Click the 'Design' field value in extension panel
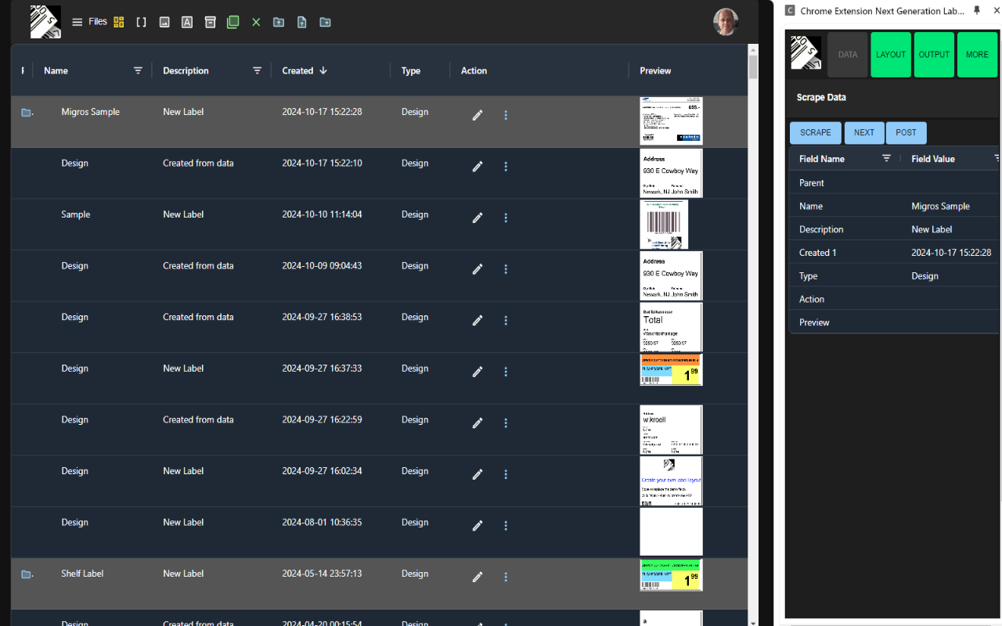Viewport: 1002px width, 626px height. [x=925, y=276]
